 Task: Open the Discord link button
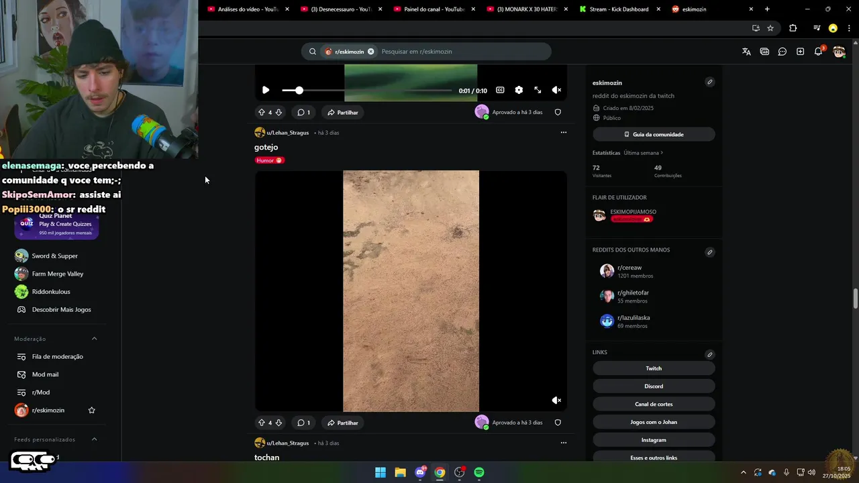tap(654, 386)
